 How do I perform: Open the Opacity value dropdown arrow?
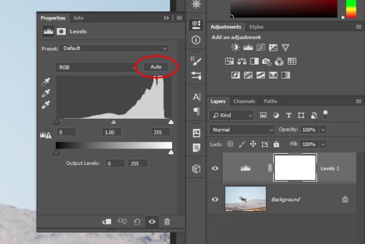tap(323, 130)
